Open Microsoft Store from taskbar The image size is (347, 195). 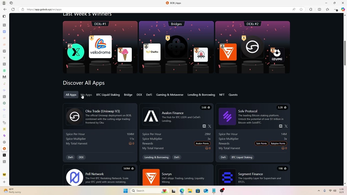click(x=198, y=191)
